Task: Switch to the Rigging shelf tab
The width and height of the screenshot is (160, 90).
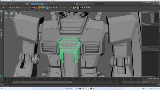Action: pos(22,6)
